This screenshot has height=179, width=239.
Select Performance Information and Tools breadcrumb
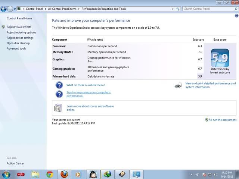[104, 9]
